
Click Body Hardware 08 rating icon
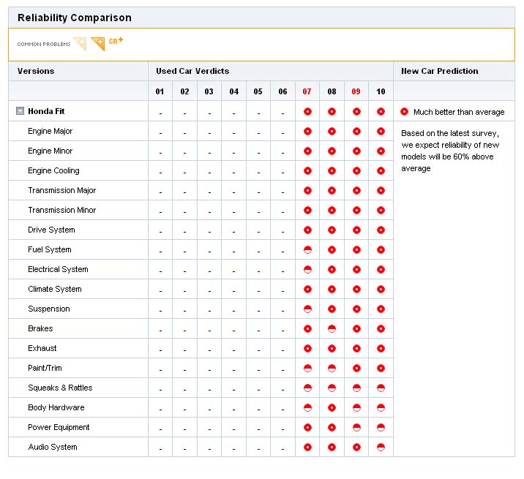pos(332,407)
